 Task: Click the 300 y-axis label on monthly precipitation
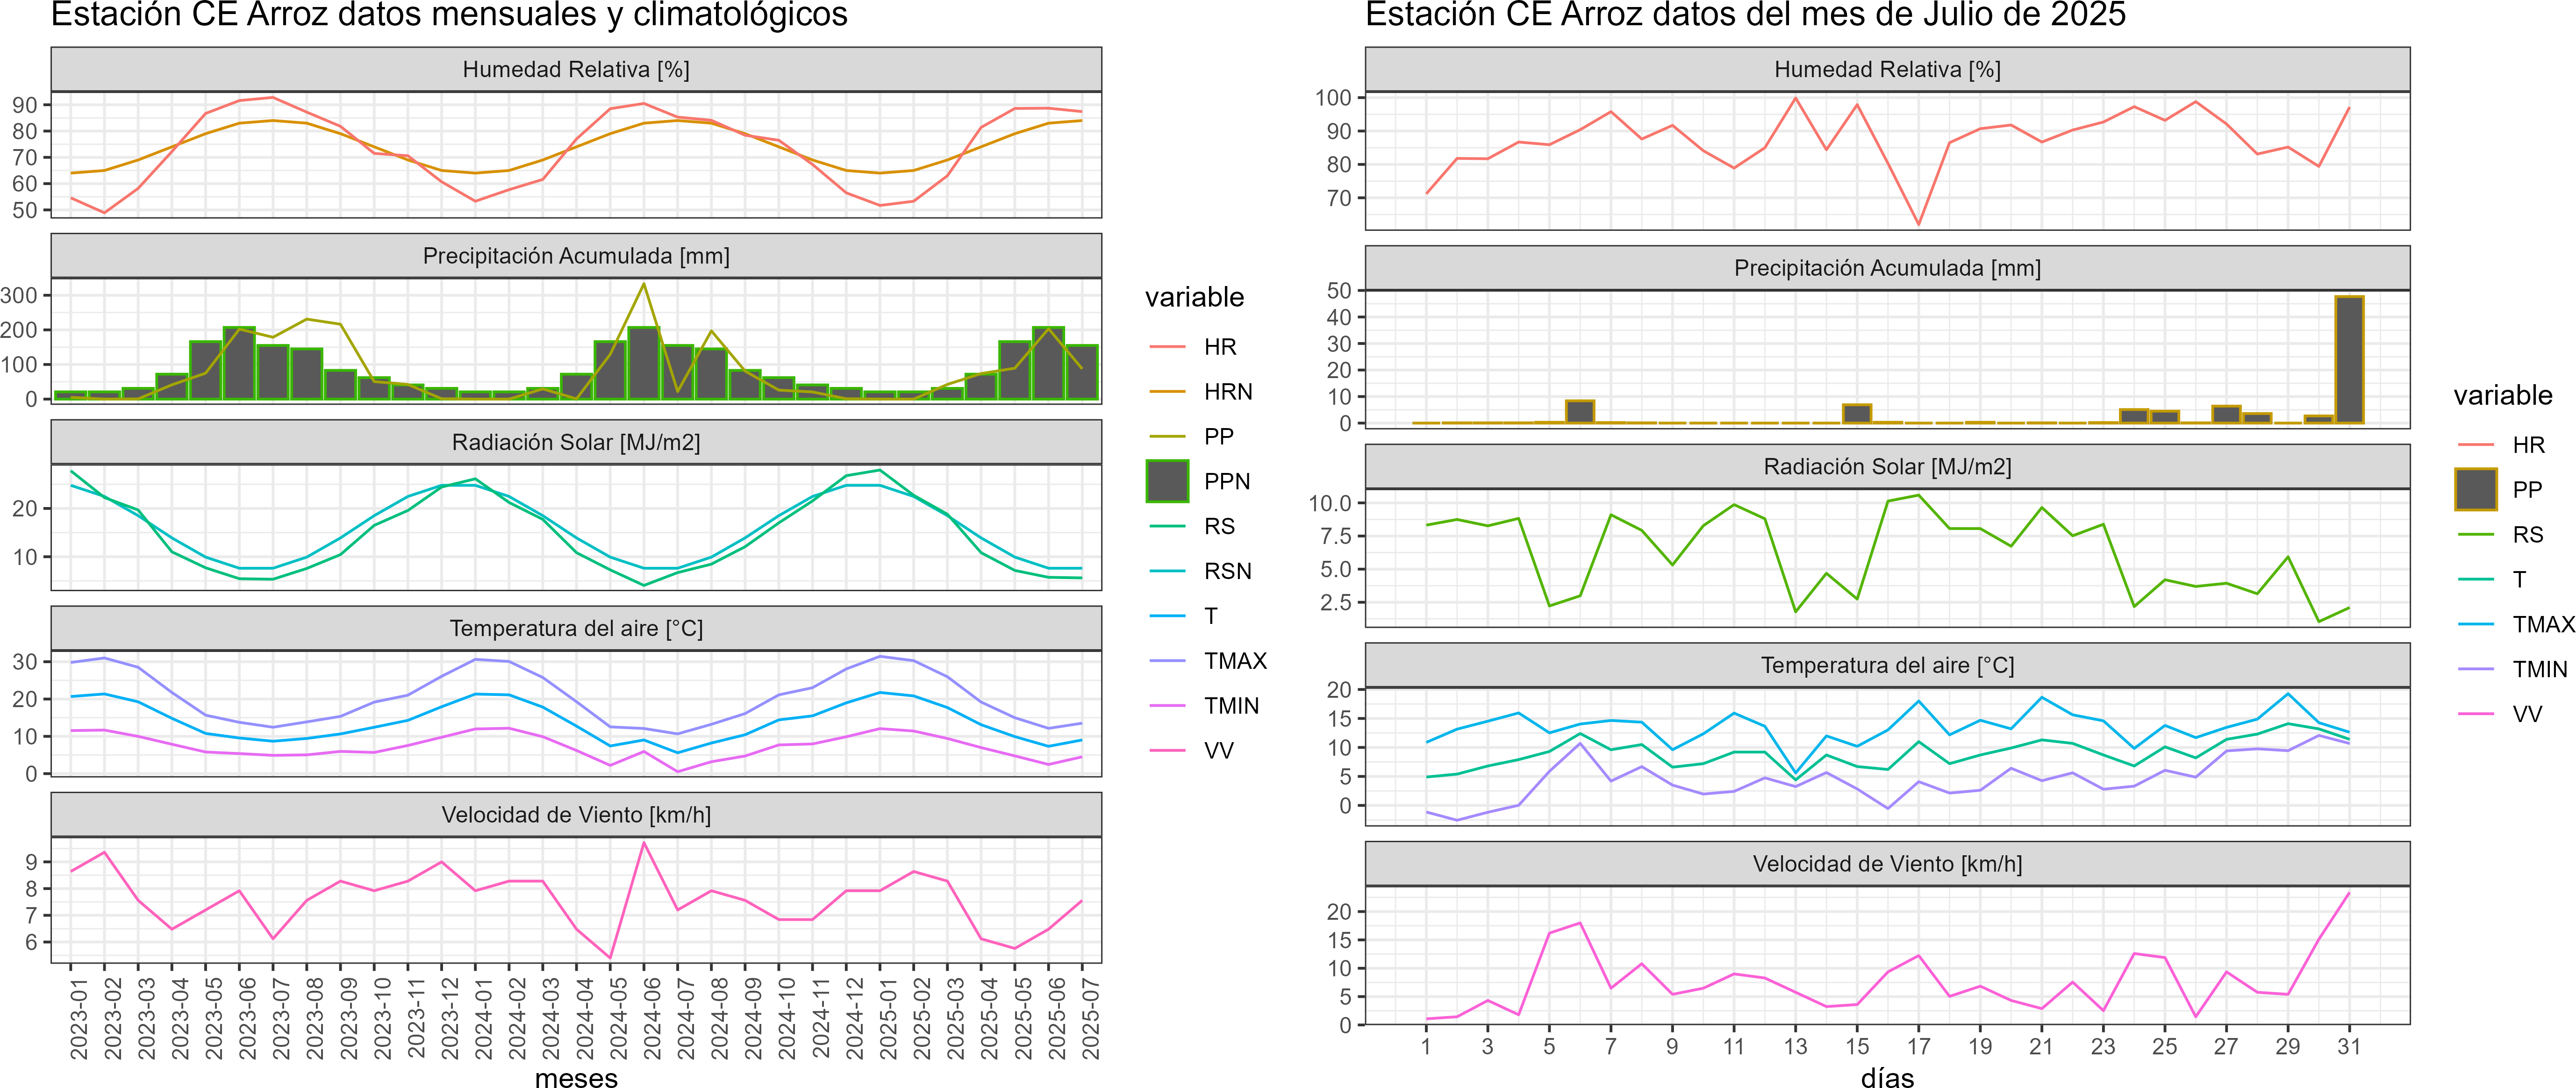(x=20, y=295)
